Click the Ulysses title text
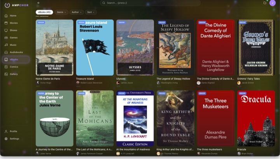The width and height of the screenshot is (280, 159). (x=121, y=79)
